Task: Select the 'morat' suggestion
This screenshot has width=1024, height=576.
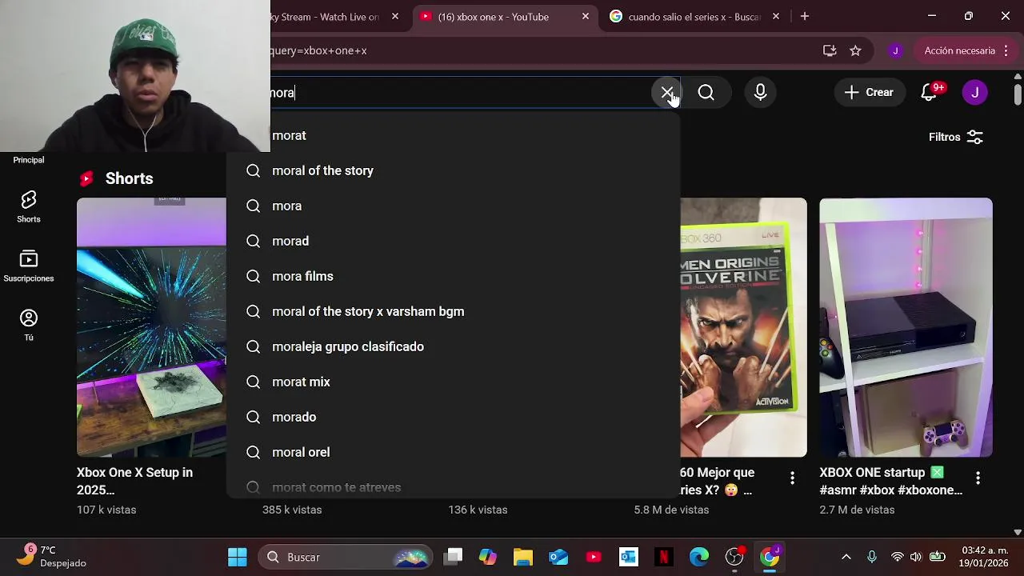Action: point(454,135)
